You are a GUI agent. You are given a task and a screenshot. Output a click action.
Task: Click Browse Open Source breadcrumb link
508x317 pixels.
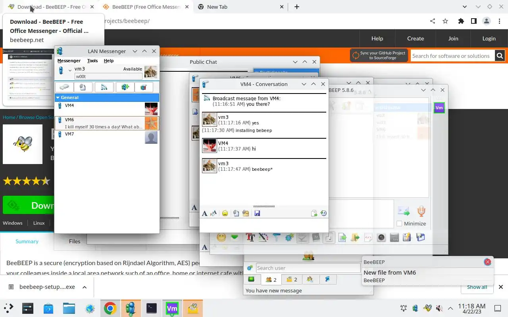pyautogui.click(x=36, y=117)
